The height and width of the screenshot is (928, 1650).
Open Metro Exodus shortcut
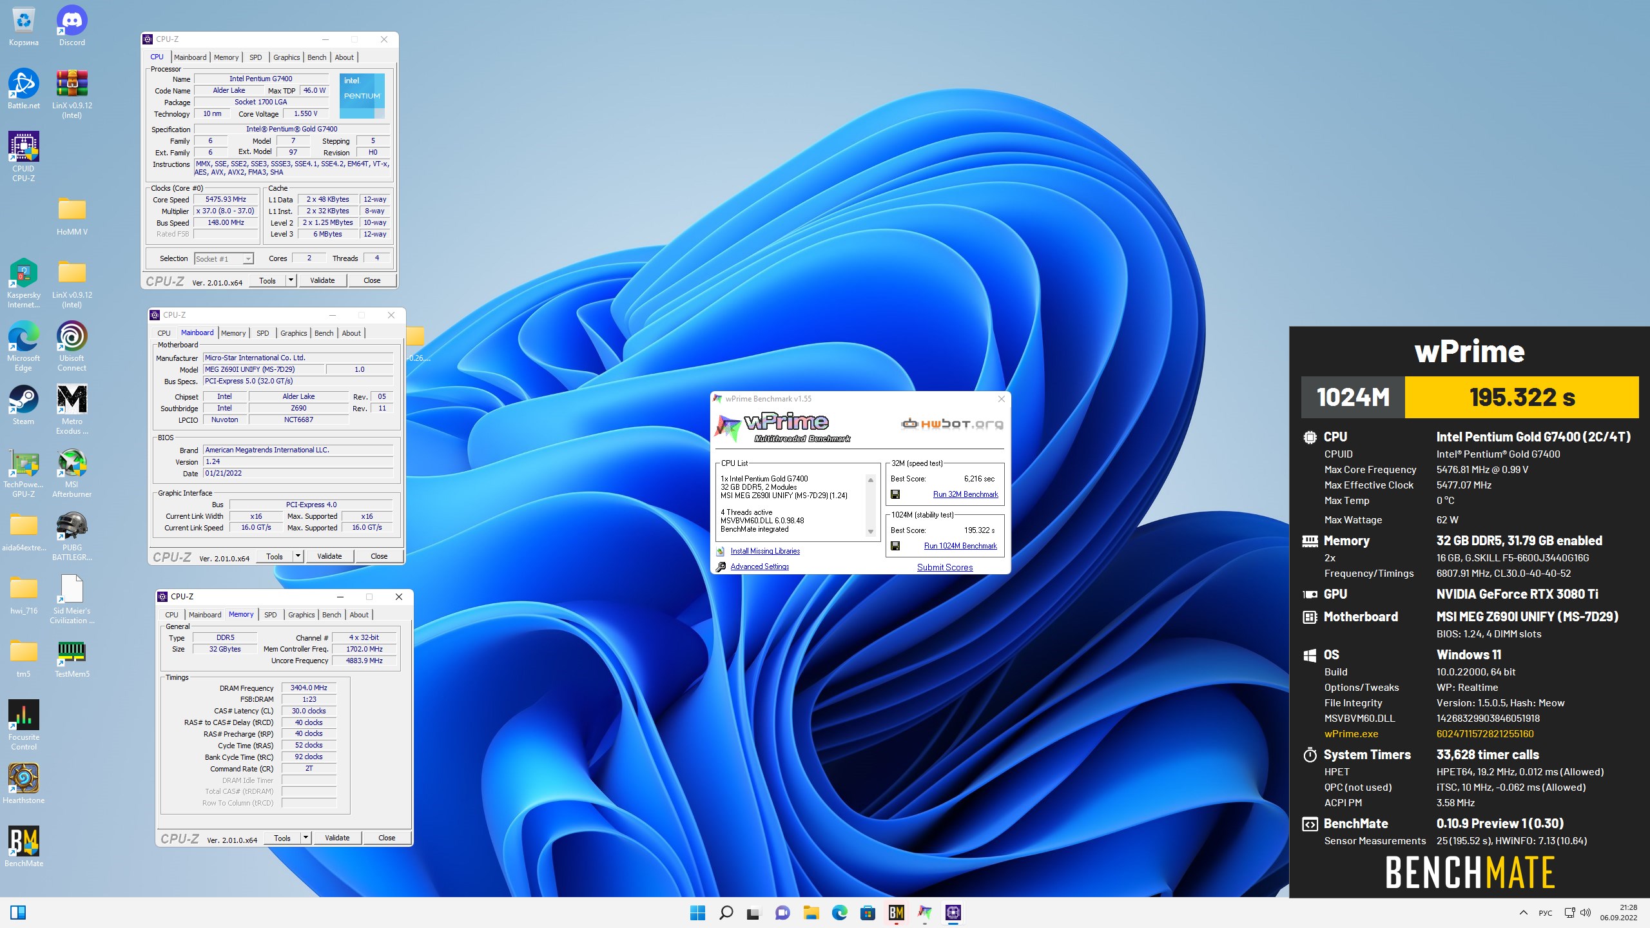click(72, 409)
